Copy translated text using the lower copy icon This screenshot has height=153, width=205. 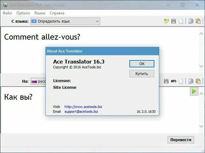point(191,81)
